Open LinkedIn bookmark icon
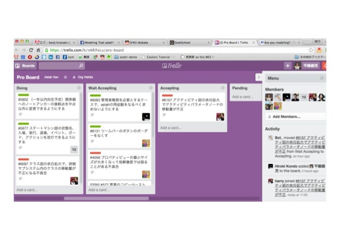The width and height of the screenshot is (340, 240). tap(51, 57)
